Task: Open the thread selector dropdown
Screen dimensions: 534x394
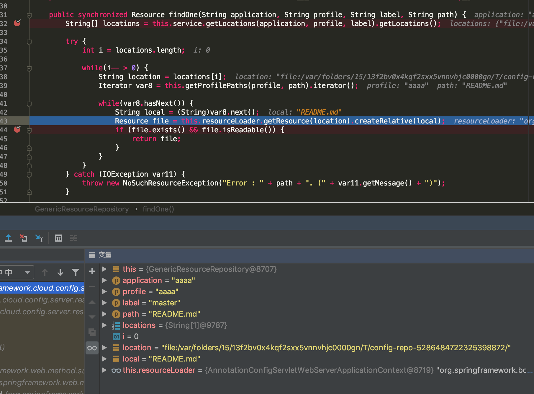Action: coord(17,272)
